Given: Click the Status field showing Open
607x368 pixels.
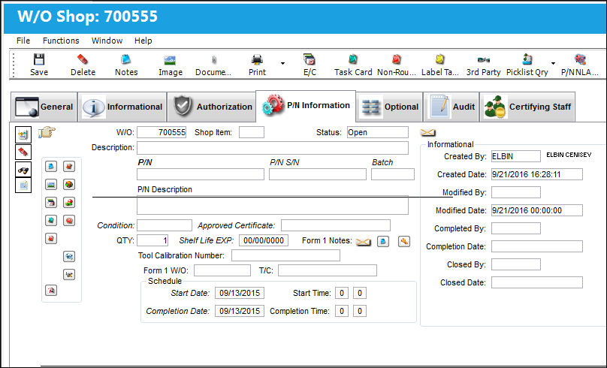Looking at the screenshot, I should coord(377,132).
